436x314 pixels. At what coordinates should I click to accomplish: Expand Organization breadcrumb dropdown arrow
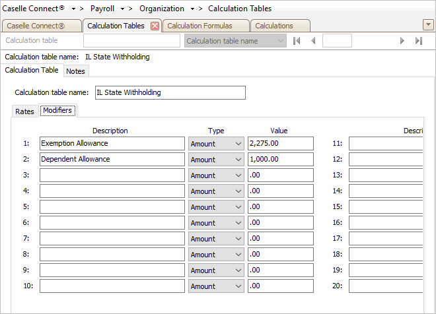[192, 9]
